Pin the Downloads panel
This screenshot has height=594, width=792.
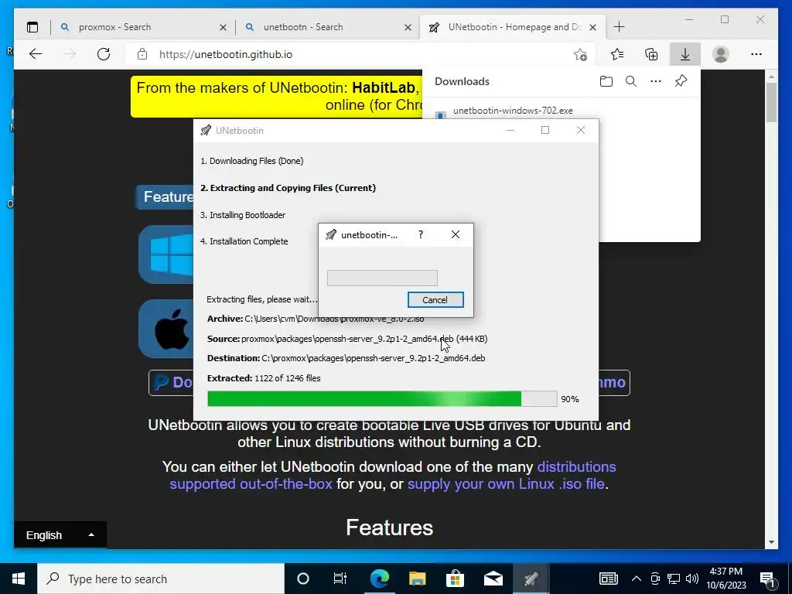pyautogui.click(x=681, y=81)
